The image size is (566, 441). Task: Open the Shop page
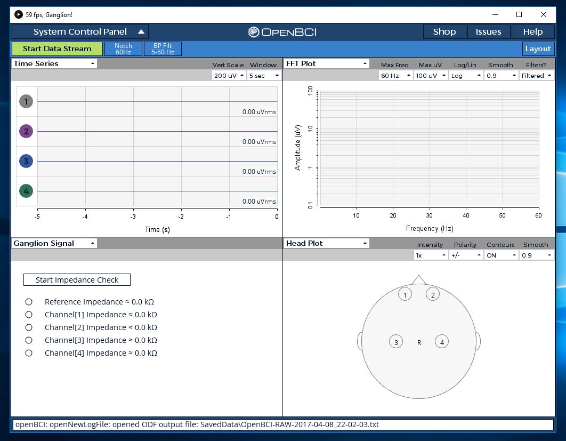pos(444,31)
